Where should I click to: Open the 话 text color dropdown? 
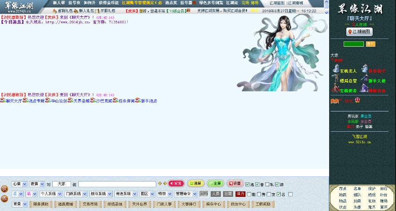31,194
